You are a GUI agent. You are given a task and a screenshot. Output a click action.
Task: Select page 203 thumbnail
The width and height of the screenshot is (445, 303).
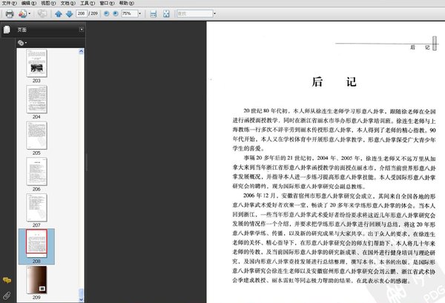click(36, 63)
